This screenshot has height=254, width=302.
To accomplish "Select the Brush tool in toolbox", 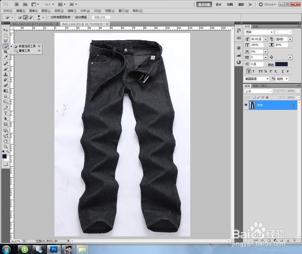I will click(5, 69).
